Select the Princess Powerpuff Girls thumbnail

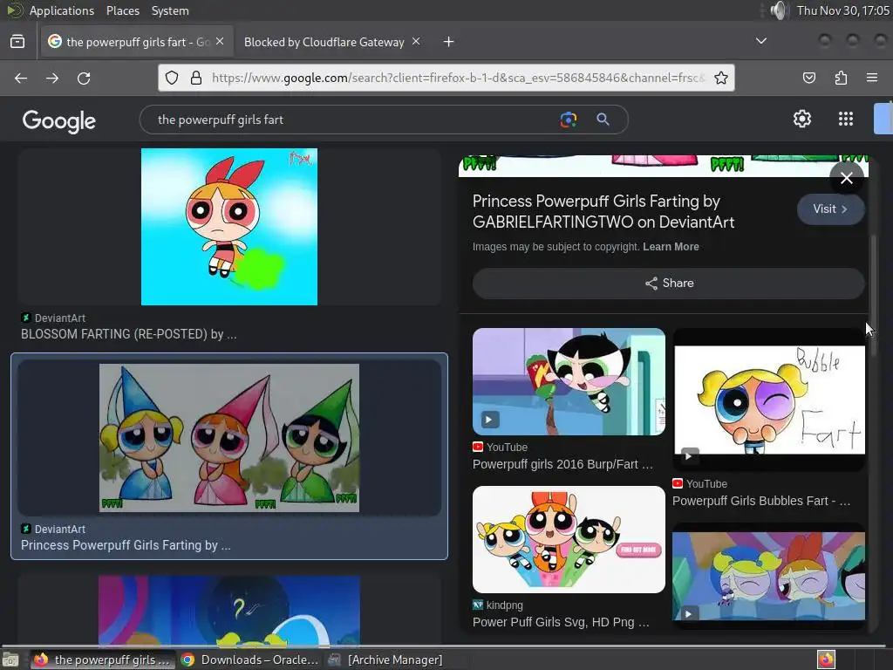click(x=229, y=438)
